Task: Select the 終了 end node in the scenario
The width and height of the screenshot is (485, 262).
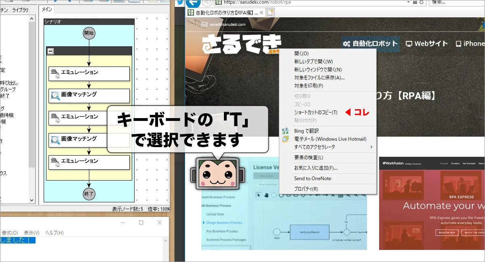Action: coord(89,194)
